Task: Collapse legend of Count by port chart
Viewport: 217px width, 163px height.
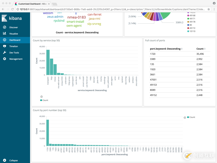Action: 185,117
